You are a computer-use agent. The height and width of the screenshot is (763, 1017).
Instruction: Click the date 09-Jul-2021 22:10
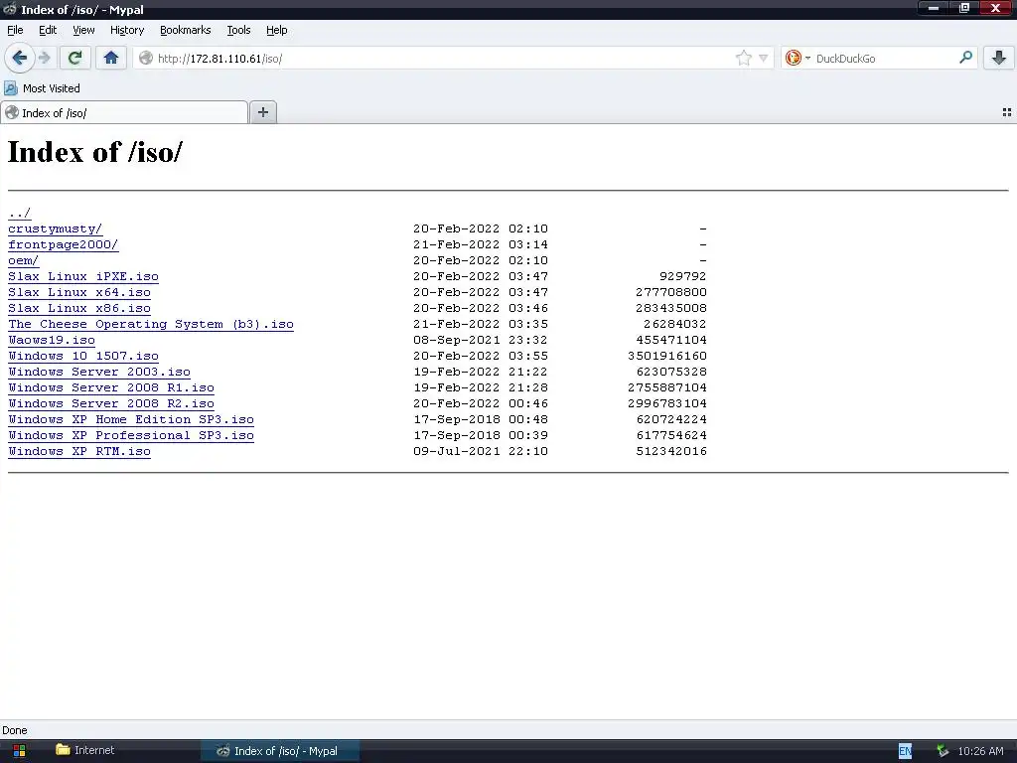click(x=481, y=452)
